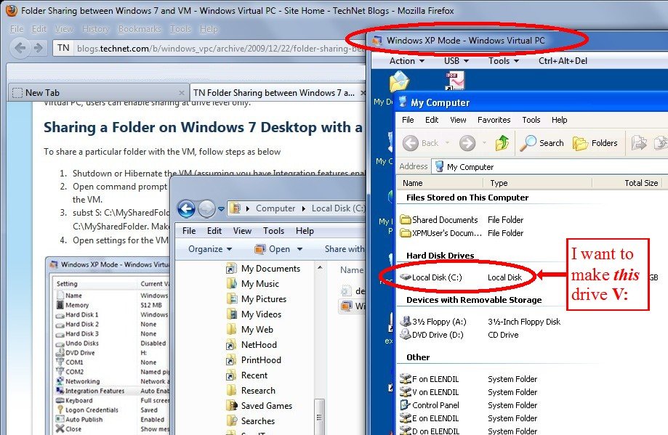Open 3½ Floppy (A:) drive
The image size is (668, 435).
tap(405, 322)
